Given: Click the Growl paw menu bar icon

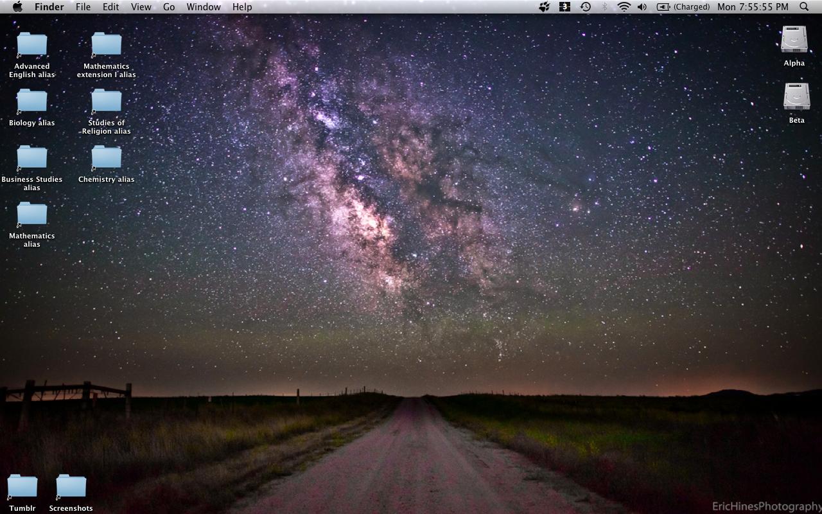Looking at the screenshot, I should pyautogui.click(x=545, y=6).
